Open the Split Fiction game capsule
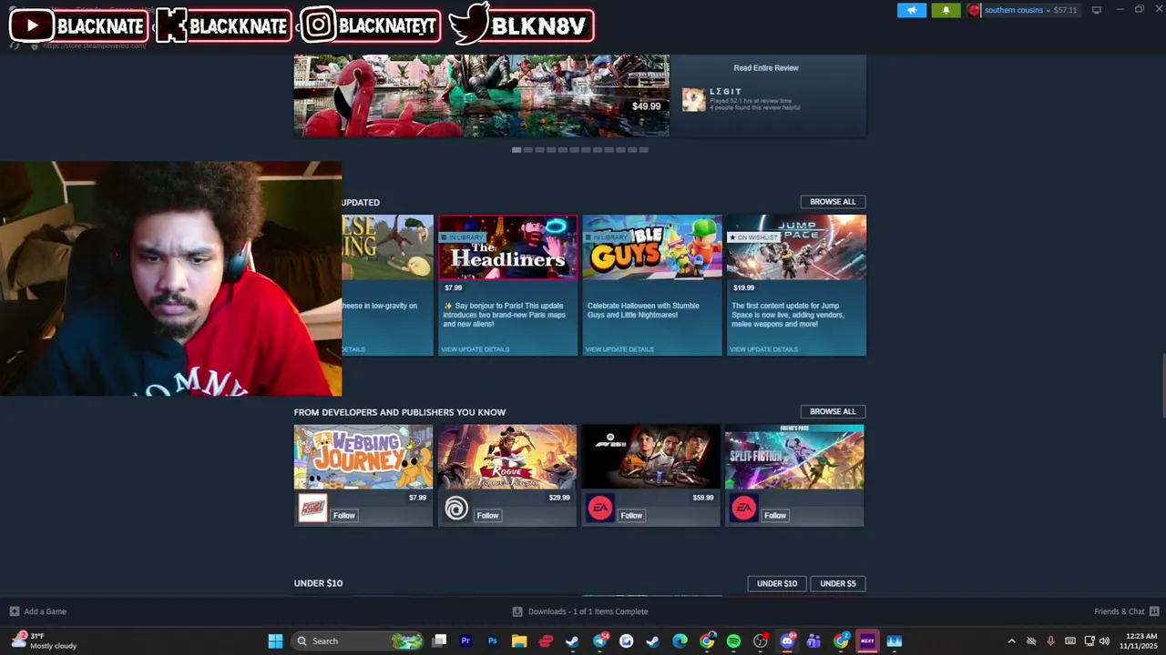The image size is (1166, 655). pyautogui.click(x=794, y=457)
